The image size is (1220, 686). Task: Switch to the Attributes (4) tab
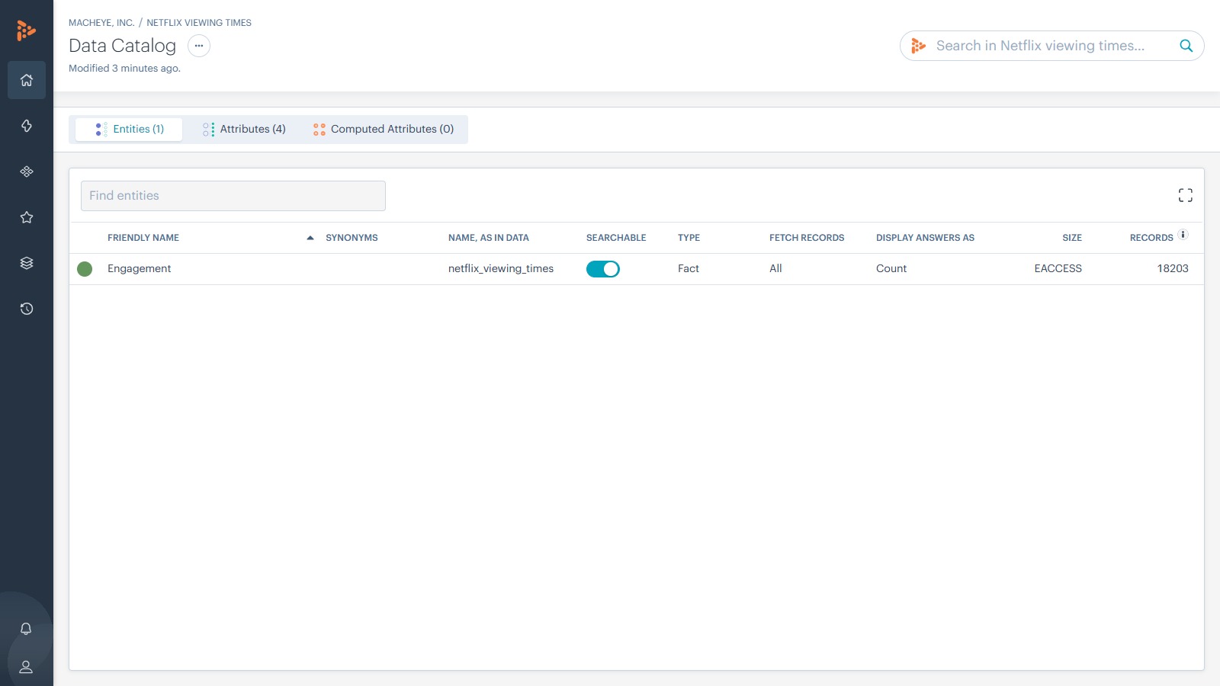(x=244, y=130)
